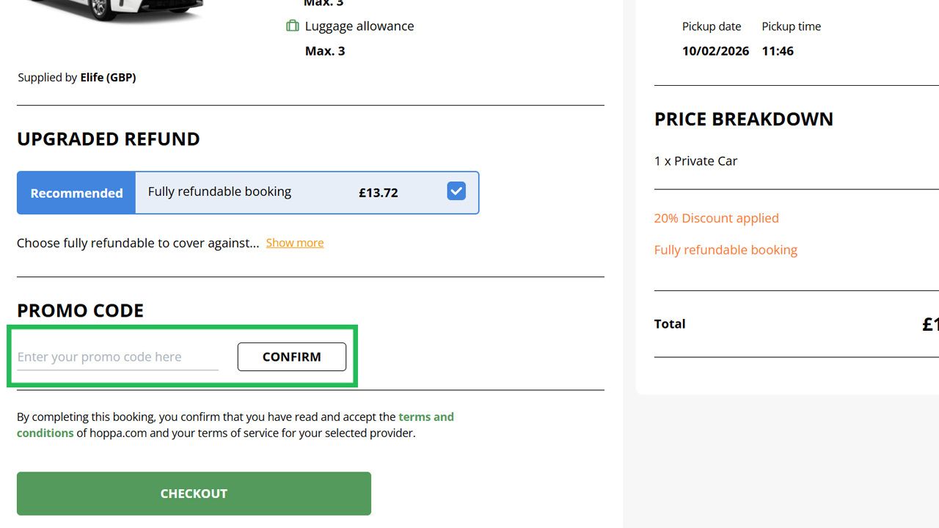Click the green luggage allowance icon

(x=293, y=26)
